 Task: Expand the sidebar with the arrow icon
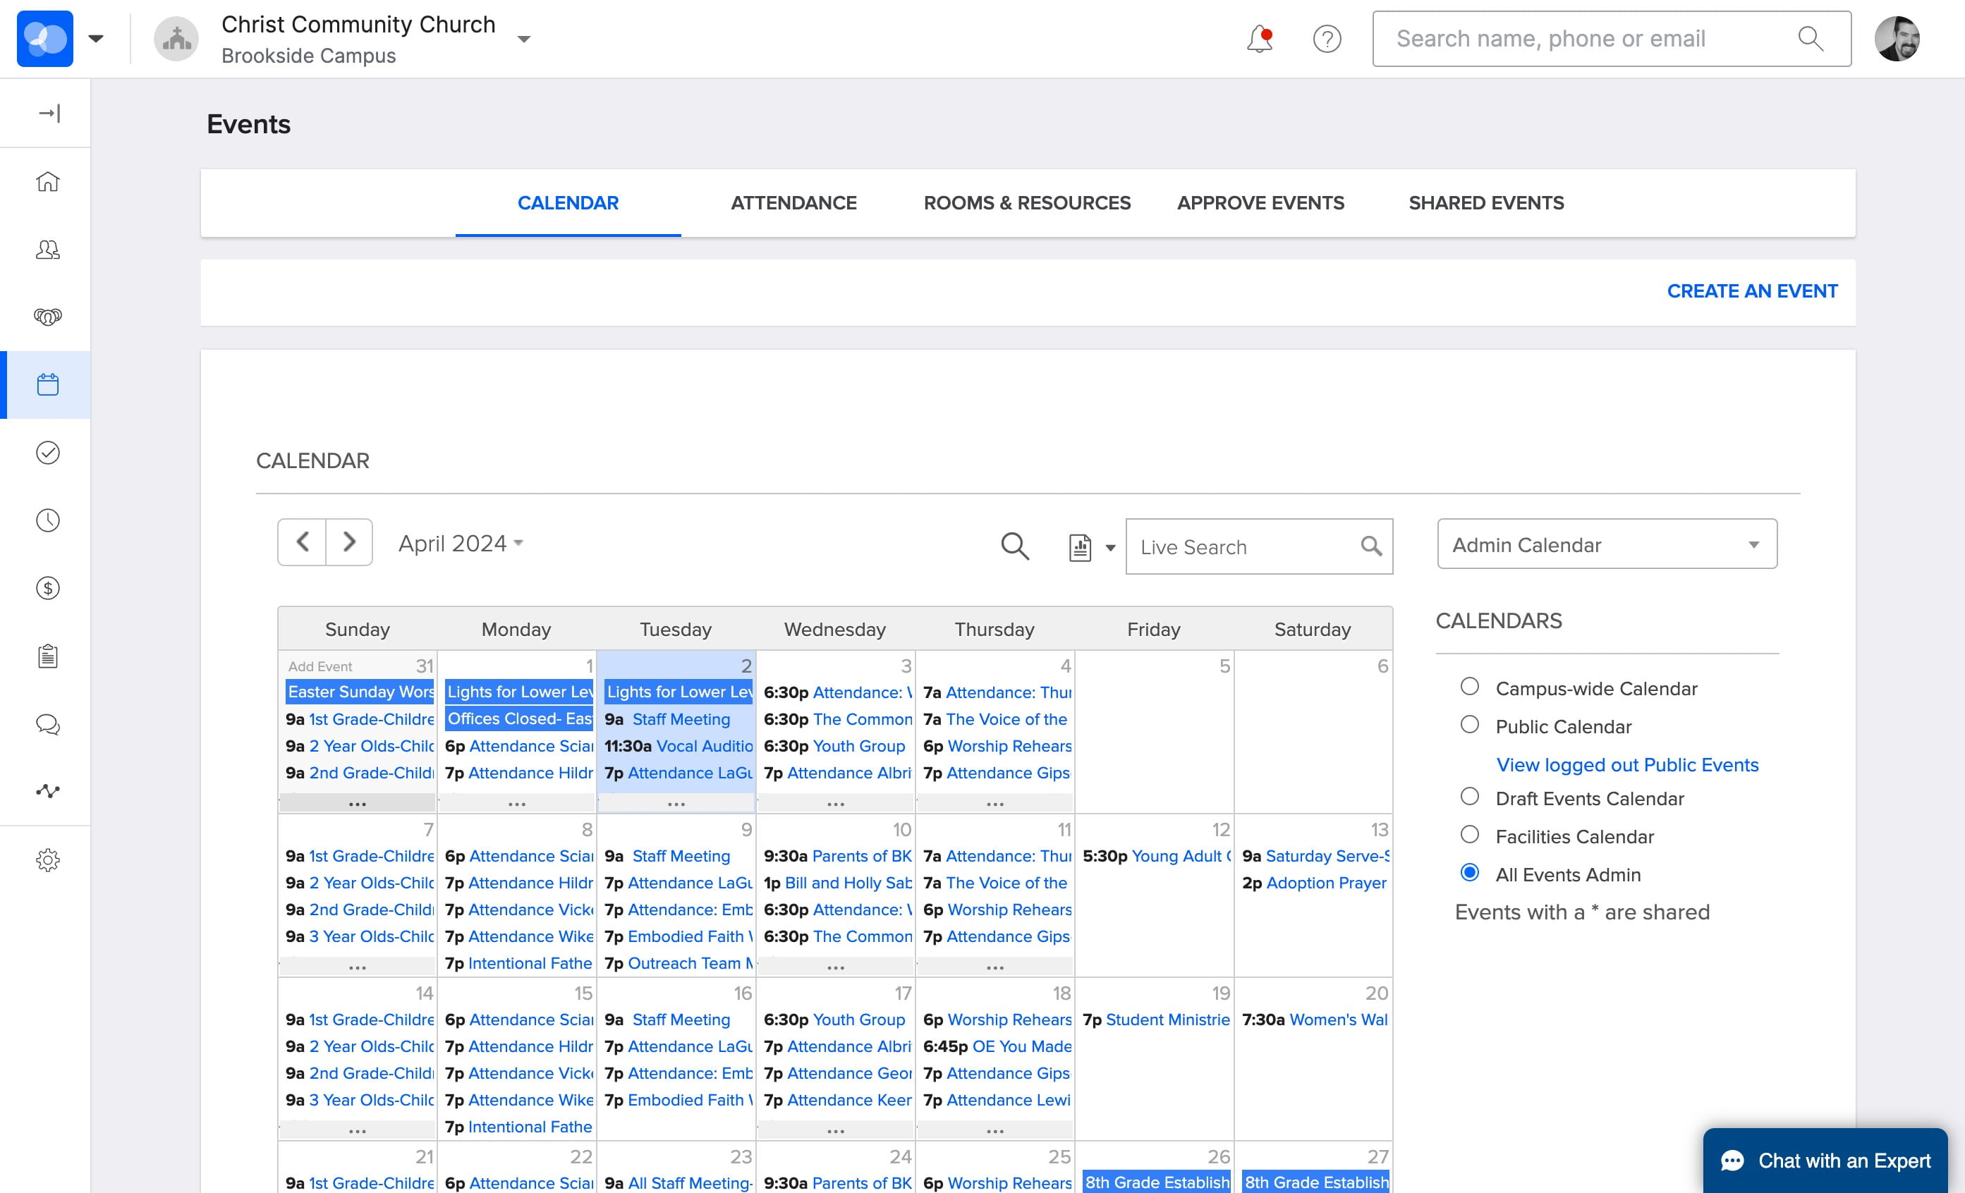(x=49, y=114)
